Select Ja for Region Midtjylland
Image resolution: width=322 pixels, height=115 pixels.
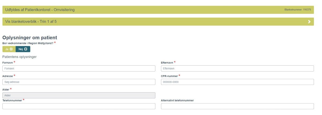[x=9, y=49]
